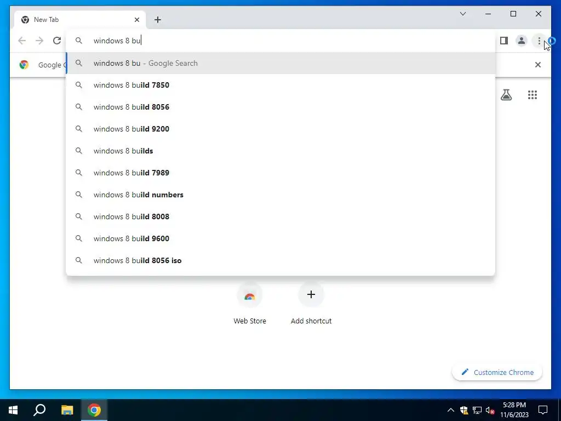Reload the page with the refresh icon
561x421 pixels.
pyautogui.click(x=57, y=41)
